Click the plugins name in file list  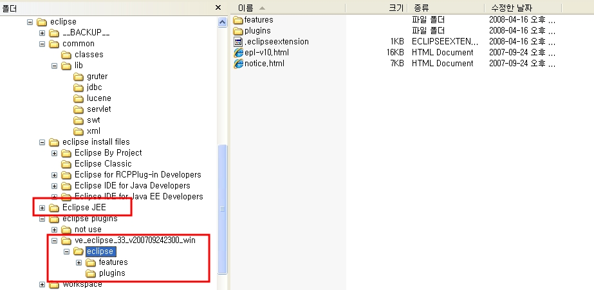click(257, 31)
